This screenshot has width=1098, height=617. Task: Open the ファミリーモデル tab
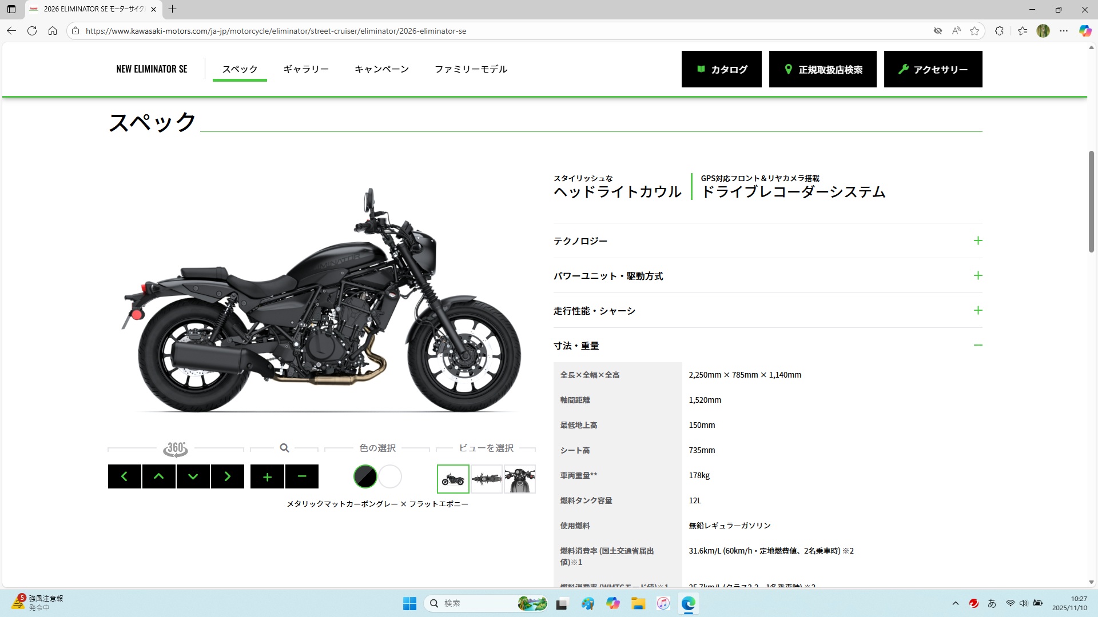click(x=471, y=69)
